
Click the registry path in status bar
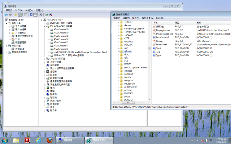coord(150,107)
